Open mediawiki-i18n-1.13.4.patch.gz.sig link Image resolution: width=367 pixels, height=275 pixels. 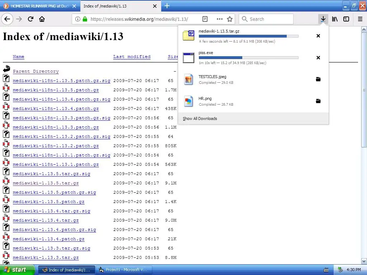click(62, 100)
